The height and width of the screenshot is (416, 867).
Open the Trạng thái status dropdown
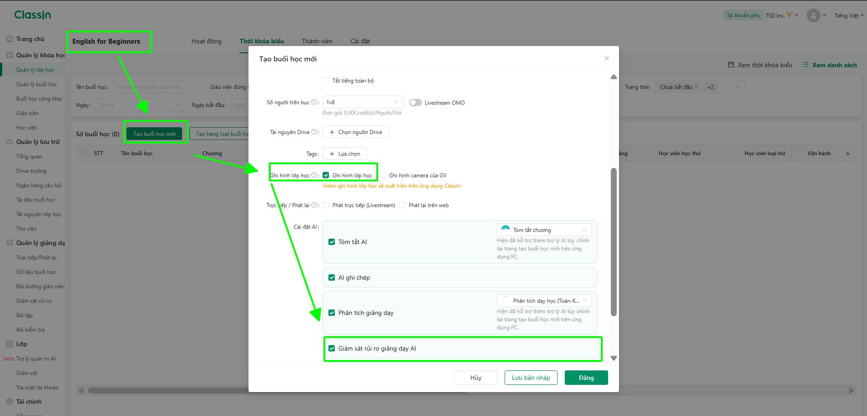700,87
